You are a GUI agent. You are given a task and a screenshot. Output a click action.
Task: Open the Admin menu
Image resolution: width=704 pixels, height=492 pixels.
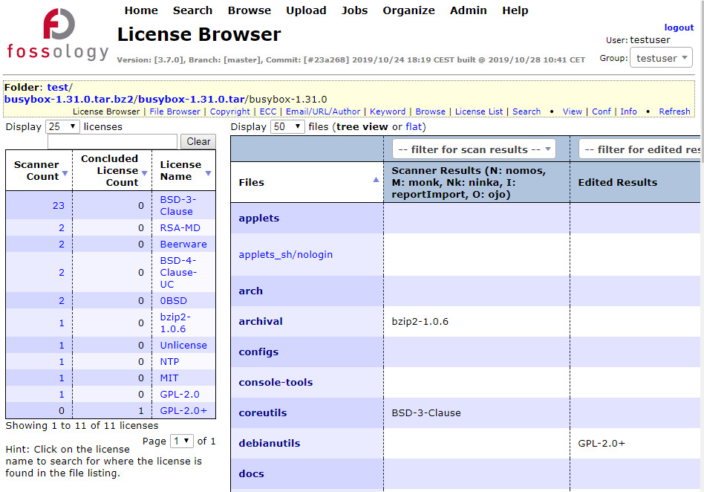click(469, 10)
